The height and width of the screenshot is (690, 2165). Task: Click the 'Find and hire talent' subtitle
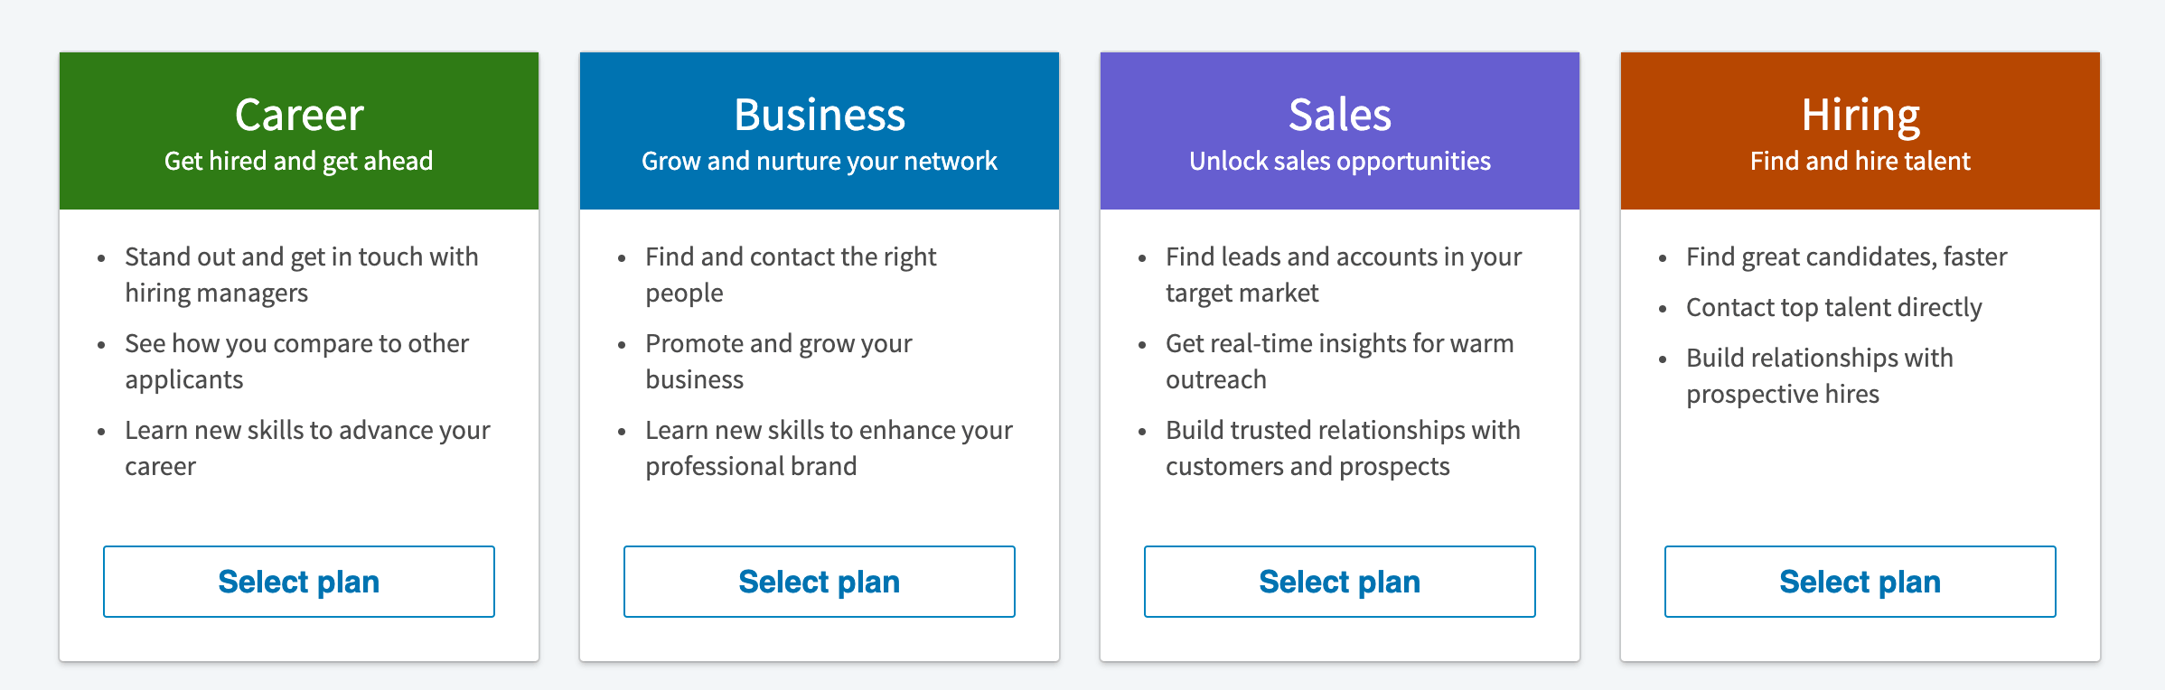[x=1859, y=162]
